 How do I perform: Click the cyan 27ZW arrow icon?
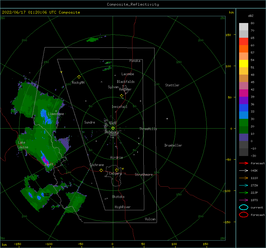click(244, 185)
